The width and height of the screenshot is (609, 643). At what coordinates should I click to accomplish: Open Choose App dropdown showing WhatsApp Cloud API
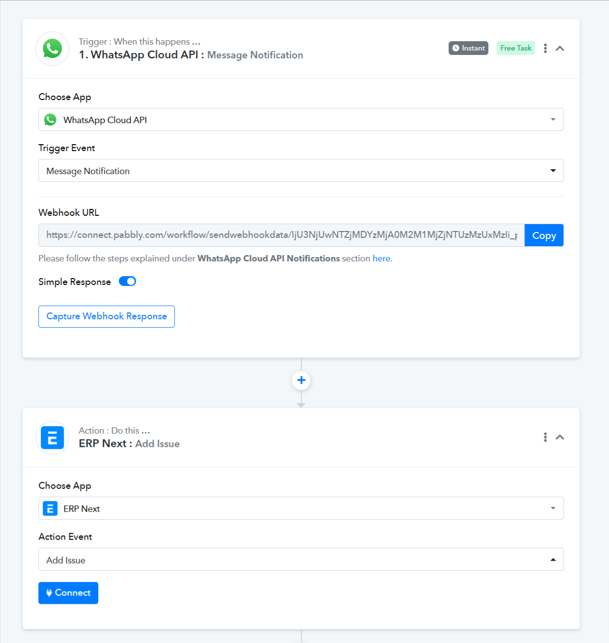click(x=301, y=120)
